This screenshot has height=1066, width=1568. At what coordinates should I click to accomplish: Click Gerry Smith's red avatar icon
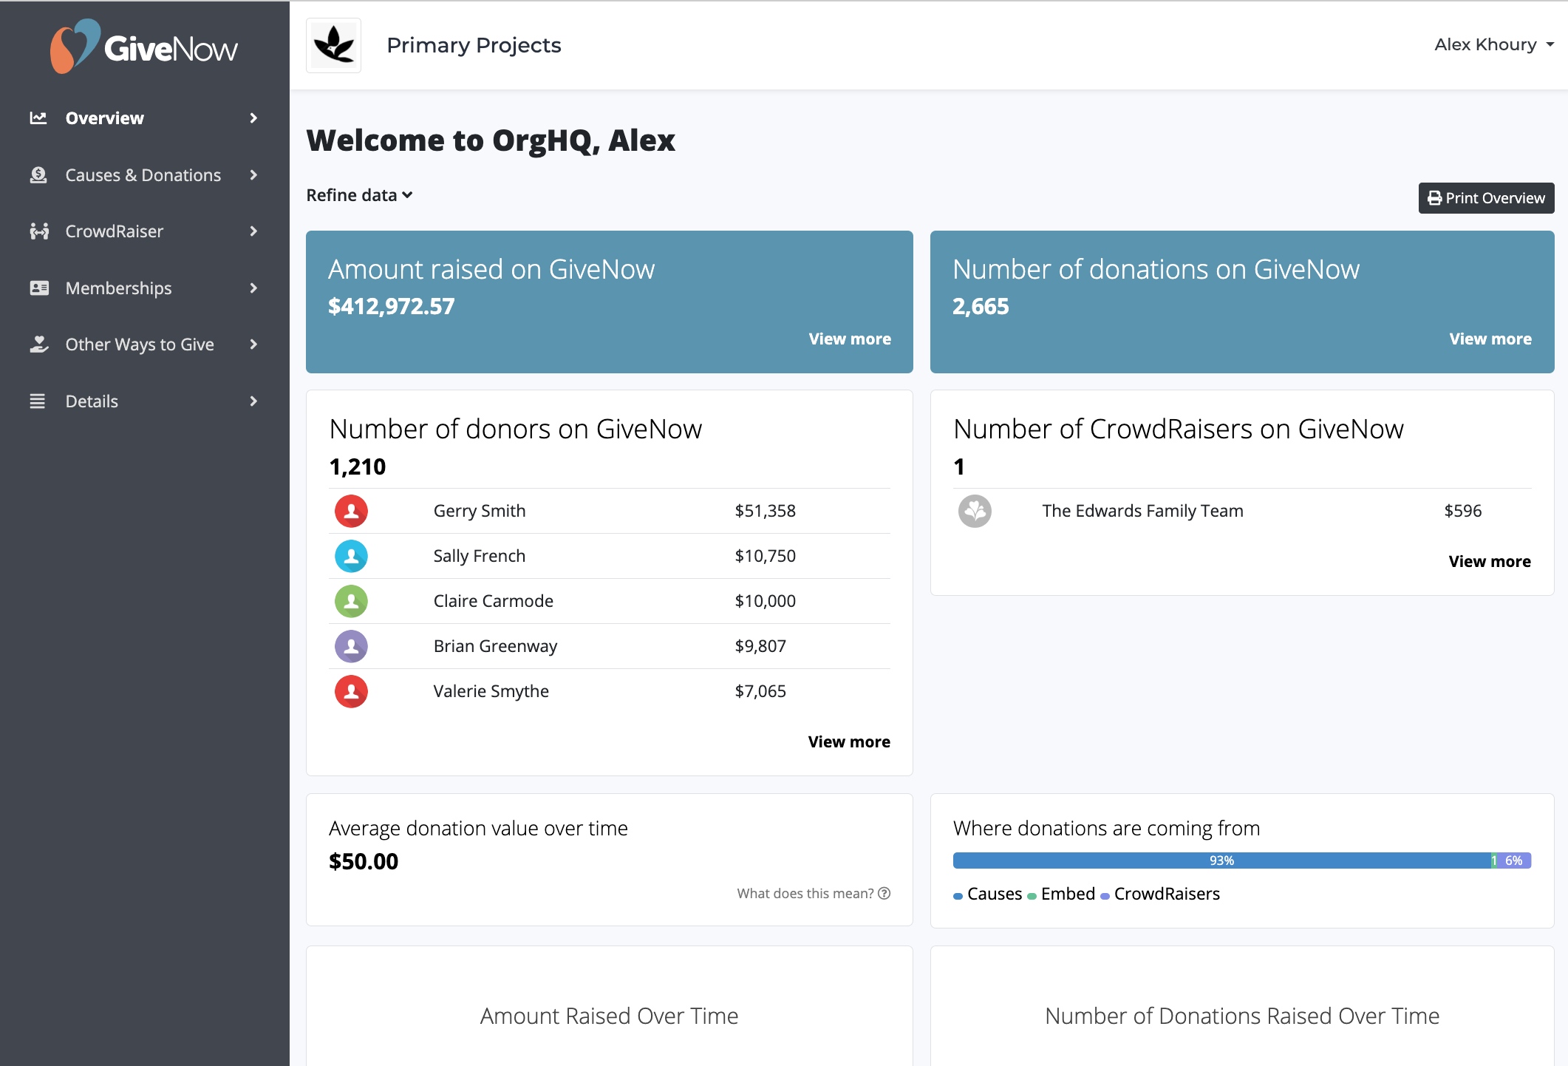[x=351, y=511]
